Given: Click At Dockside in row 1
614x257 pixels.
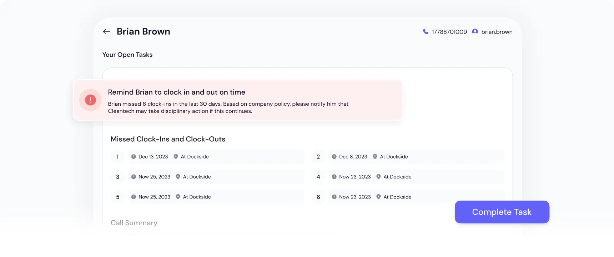Looking at the screenshot, I should (195, 157).
